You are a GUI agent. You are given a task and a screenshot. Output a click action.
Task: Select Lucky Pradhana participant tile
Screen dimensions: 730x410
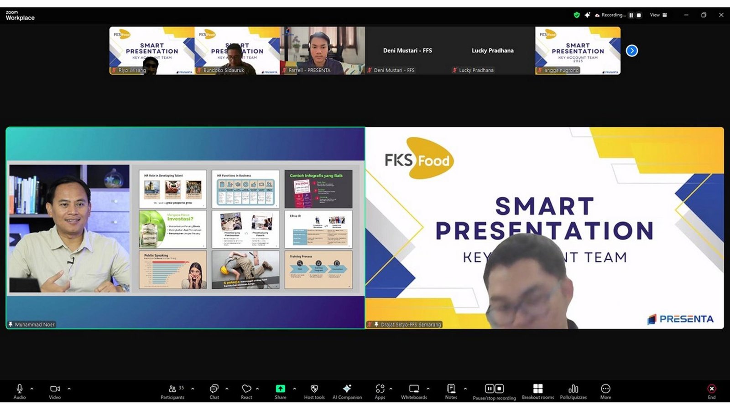[493, 51]
